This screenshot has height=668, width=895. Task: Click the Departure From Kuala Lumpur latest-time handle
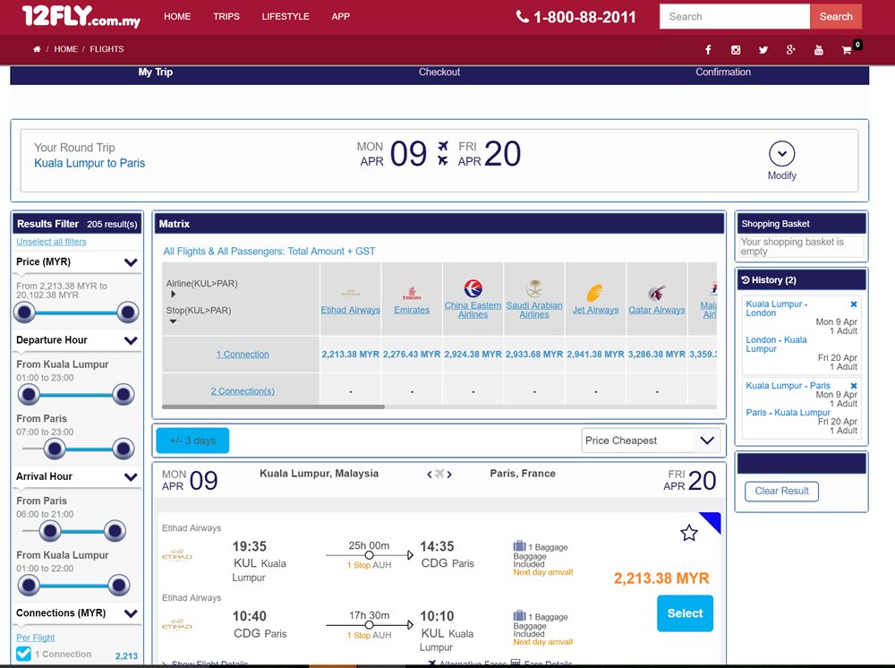(123, 395)
